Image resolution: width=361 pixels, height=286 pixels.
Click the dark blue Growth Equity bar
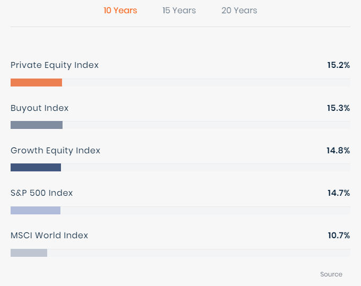tap(36, 168)
